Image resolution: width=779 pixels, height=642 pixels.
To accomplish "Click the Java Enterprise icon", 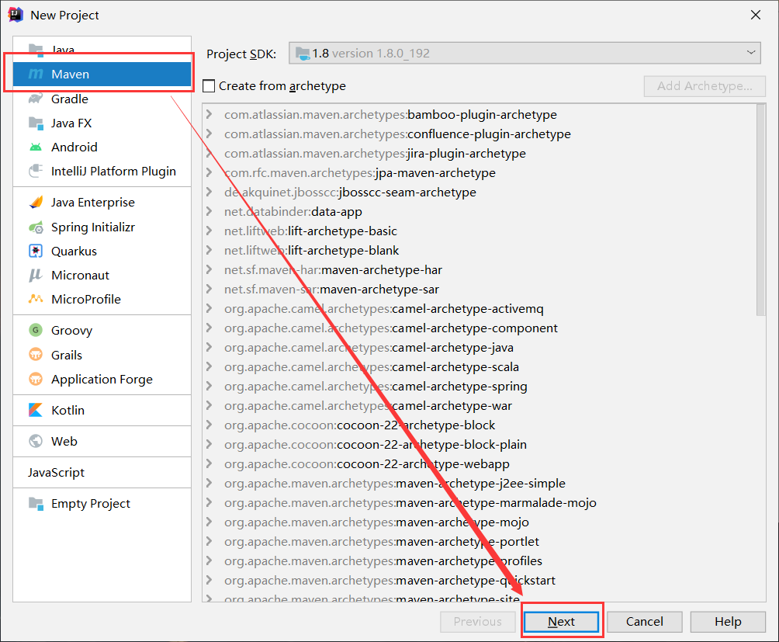I will point(36,203).
